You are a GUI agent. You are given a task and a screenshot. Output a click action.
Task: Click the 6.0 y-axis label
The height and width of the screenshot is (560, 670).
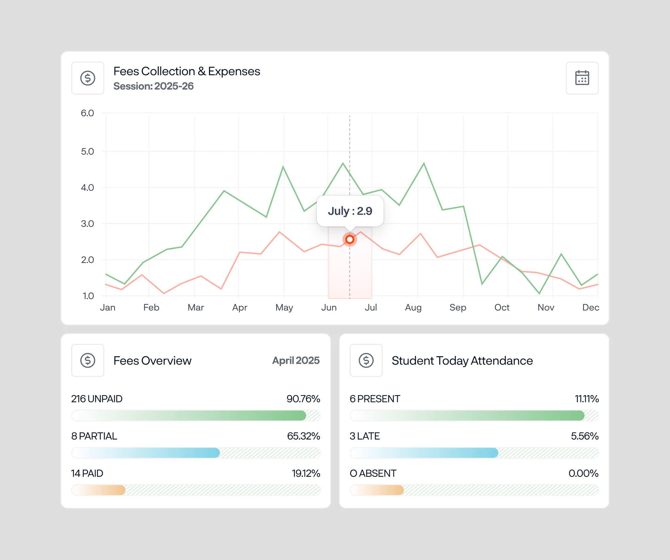tap(87, 113)
